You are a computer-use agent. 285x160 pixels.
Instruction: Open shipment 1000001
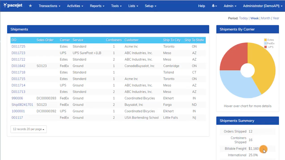[x=18, y=111]
